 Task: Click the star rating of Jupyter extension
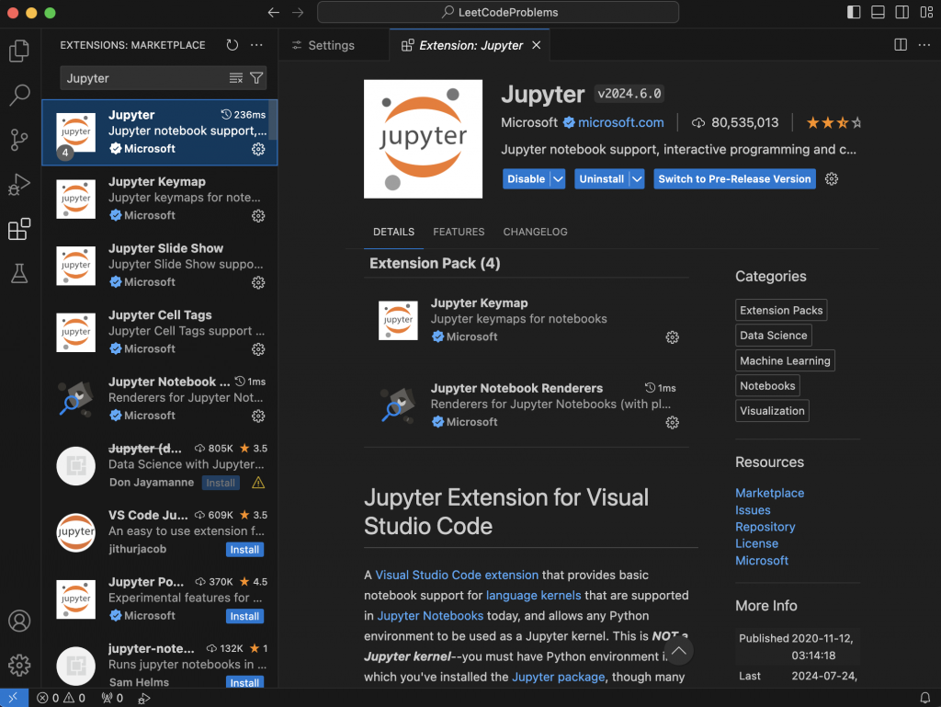[x=833, y=122]
